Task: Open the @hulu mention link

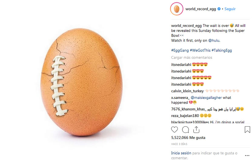Action: coord(214,41)
